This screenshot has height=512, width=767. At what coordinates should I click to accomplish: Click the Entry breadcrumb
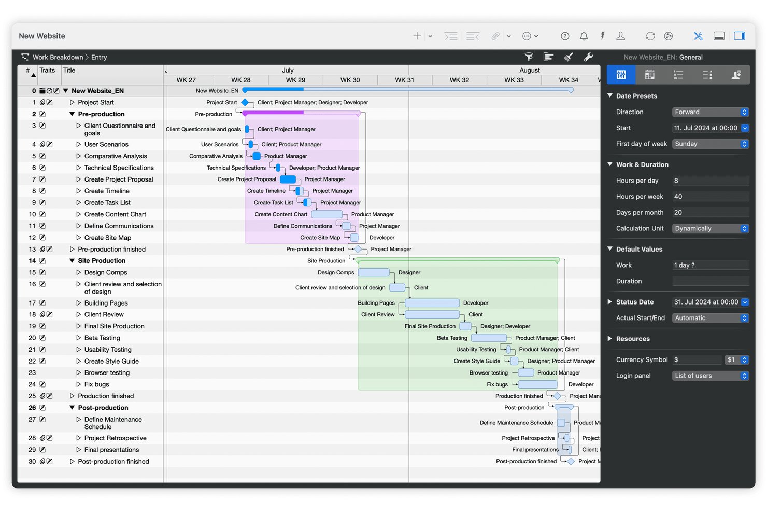pos(99,57)
